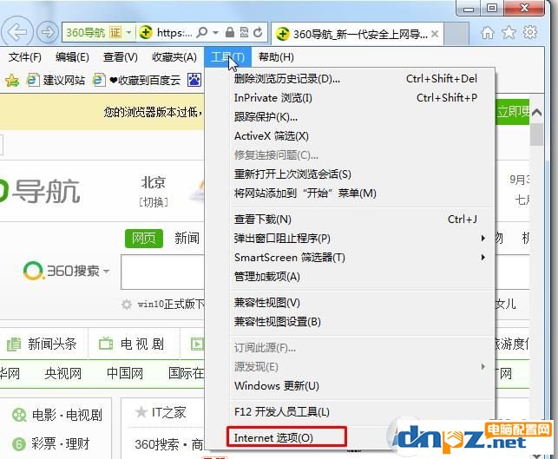Click the magnifier search icon in address bar

tap(201, 33)
